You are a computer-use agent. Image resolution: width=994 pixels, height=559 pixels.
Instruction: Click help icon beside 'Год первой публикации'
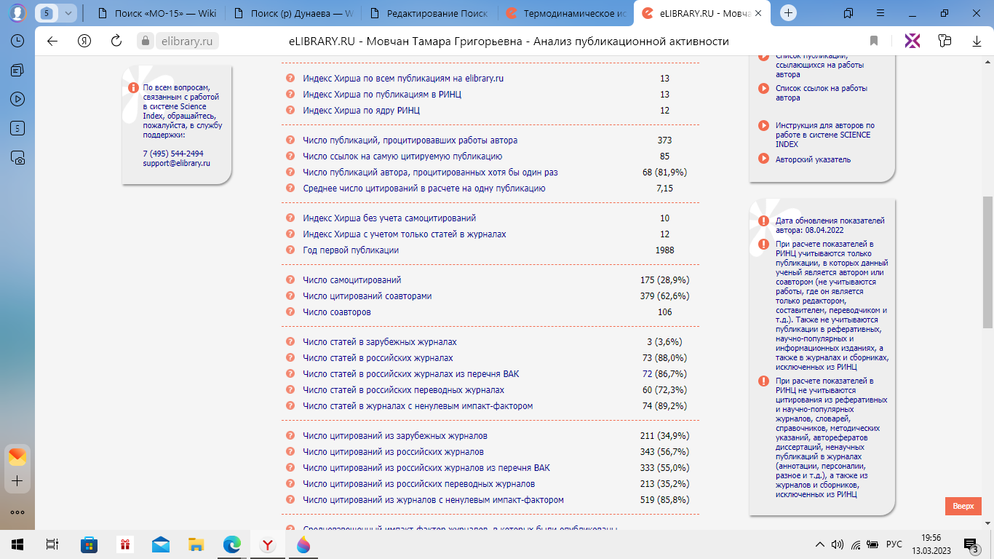290,250
